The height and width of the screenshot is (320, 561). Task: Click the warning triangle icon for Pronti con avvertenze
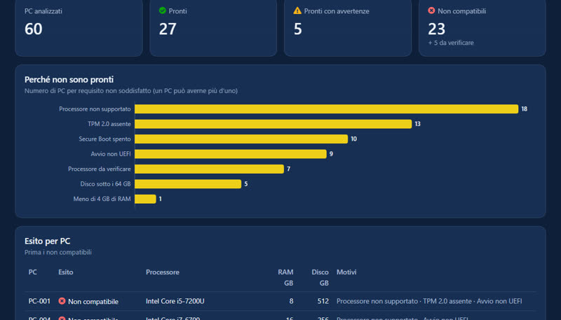(297, 11)
